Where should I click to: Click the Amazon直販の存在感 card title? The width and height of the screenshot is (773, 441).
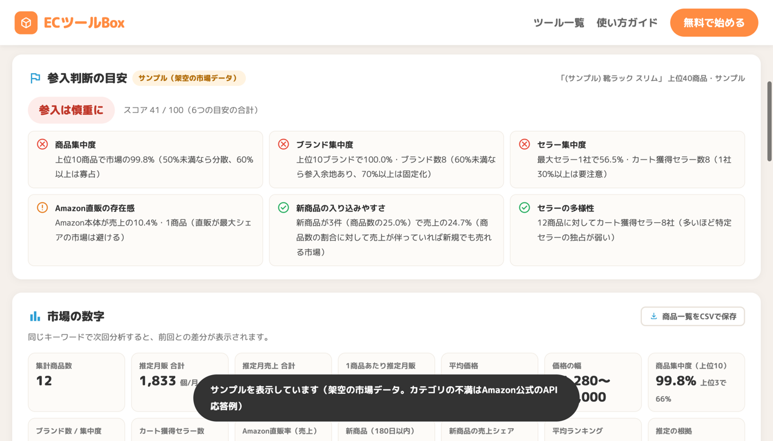pyautogui.click(x=96, y=208)
